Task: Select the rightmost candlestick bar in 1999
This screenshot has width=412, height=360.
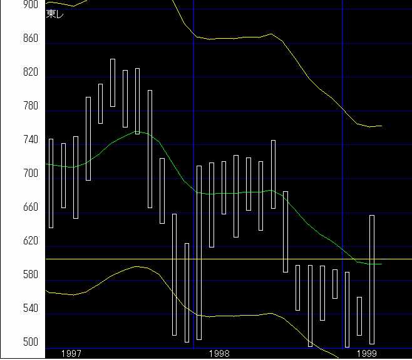Action: [372, 279]
